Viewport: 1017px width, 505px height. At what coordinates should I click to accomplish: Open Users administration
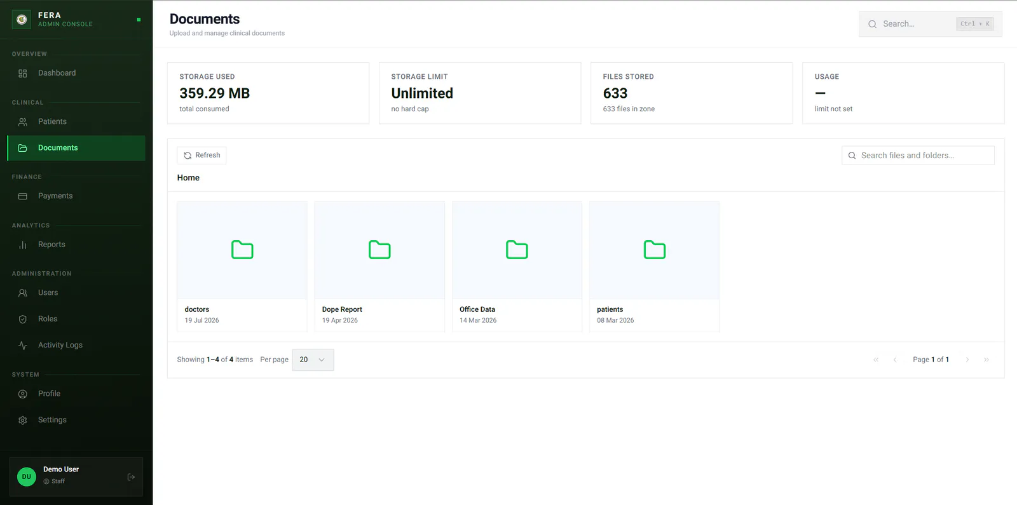point(76,293)
